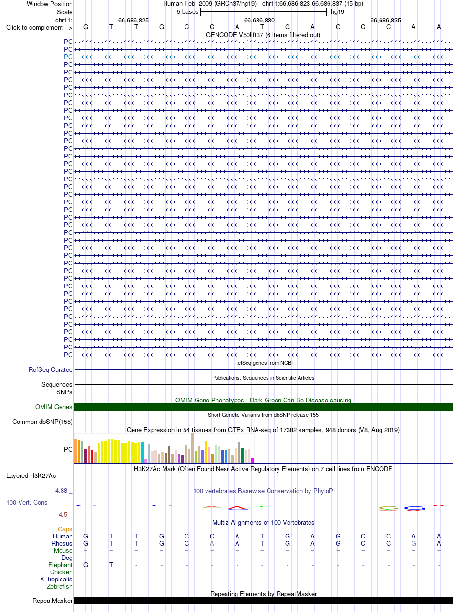Click 'RefSeq genes from NCBI' title
This screenshot has height=612, width=453.
[x=263, y=363]
